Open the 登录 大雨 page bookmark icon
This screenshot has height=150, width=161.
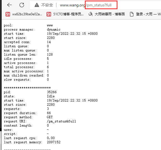[x=132, y=14]
